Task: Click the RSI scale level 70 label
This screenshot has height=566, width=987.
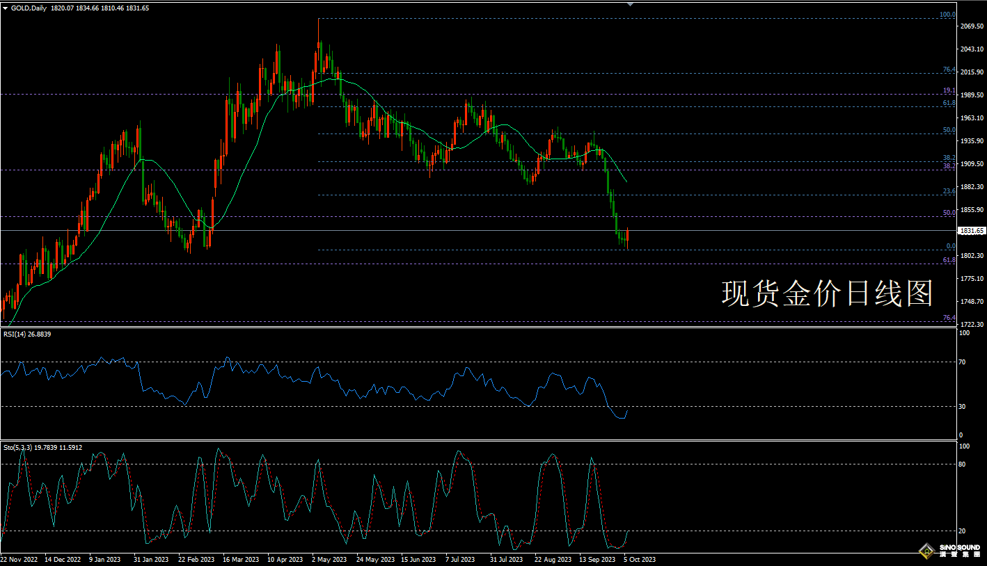Action: pyautogui.click(x=963, y=362)
